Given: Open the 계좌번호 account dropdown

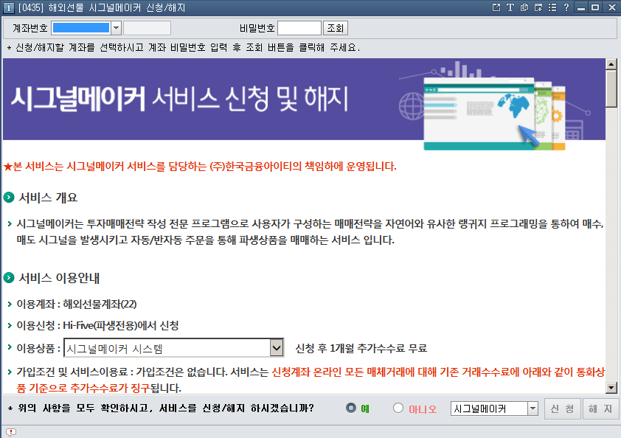Looking at the screenshot, I should point(116,28).
